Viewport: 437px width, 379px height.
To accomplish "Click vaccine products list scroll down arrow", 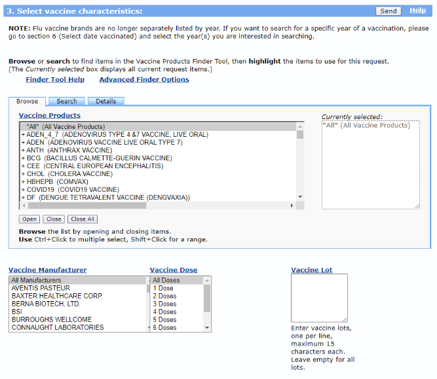I will coord(300,197).
